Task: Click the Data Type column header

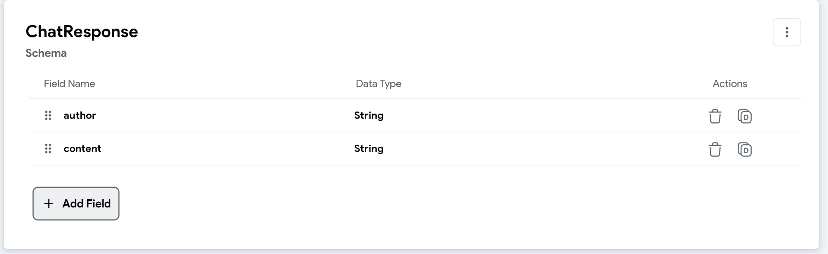Action: [378, 84]
